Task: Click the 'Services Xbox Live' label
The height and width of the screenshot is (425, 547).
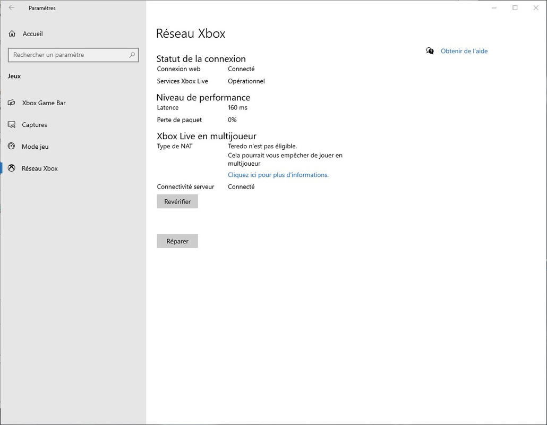Action: 183,81
